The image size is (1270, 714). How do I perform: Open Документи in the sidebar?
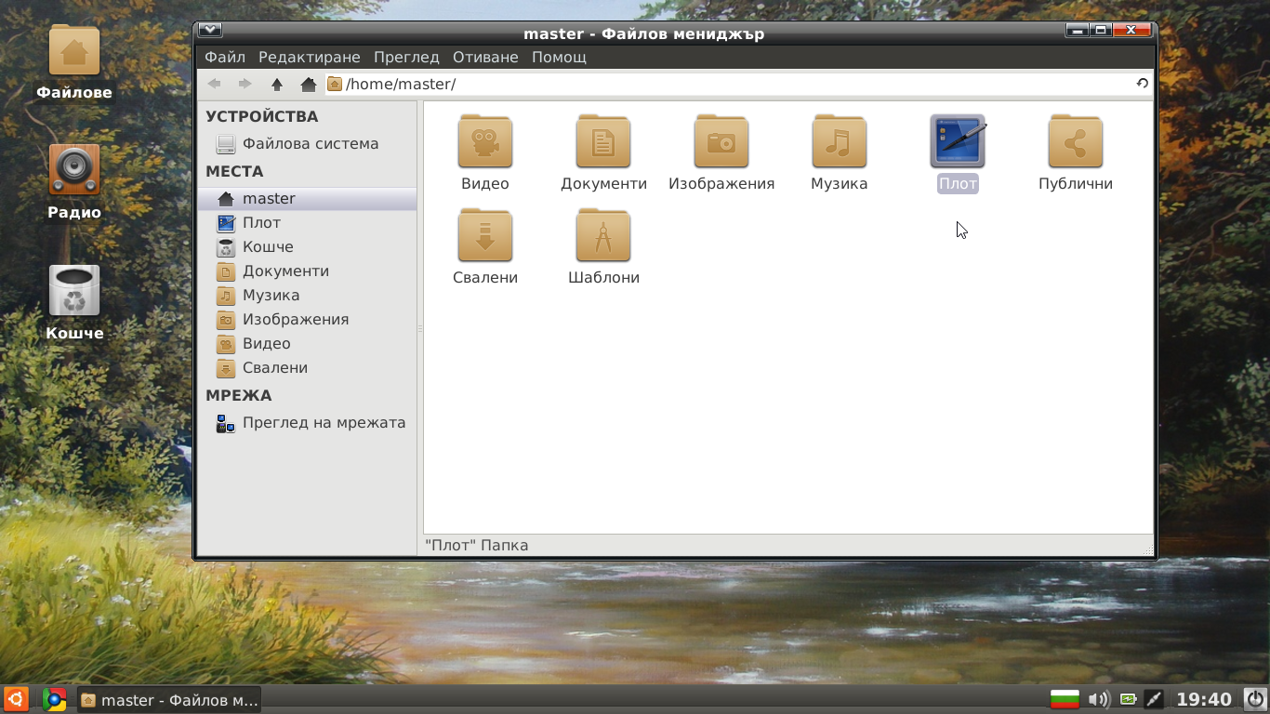point(308,271)
